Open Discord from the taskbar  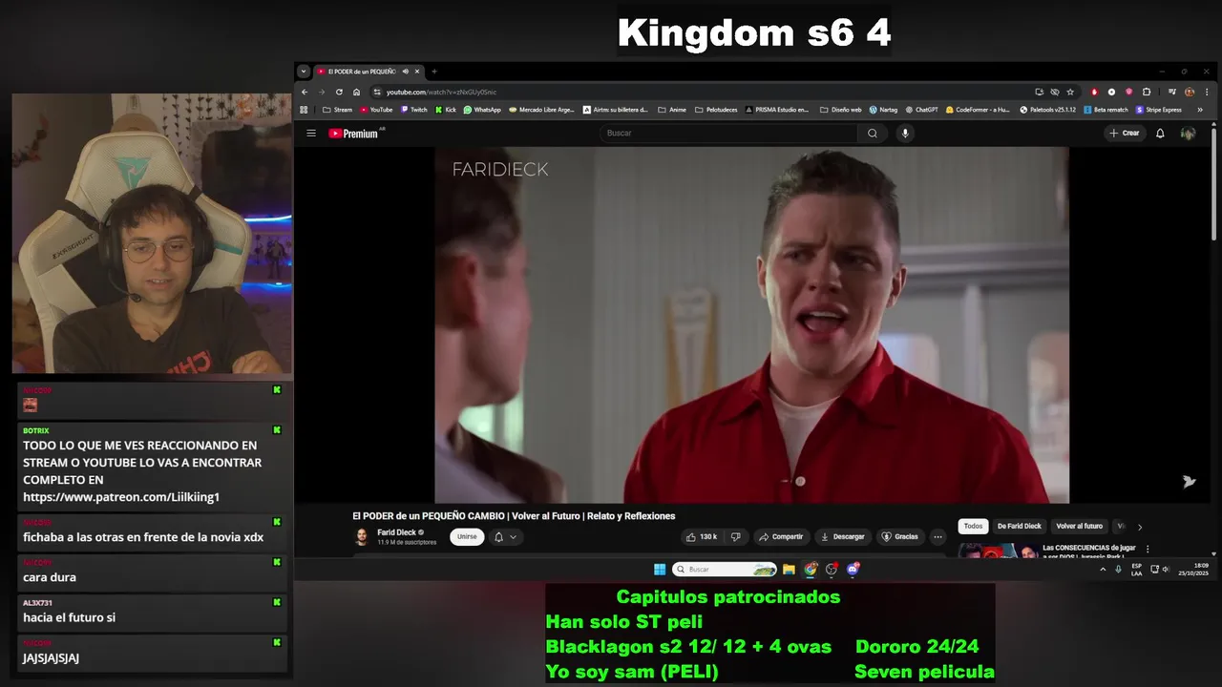pos(853,570)
